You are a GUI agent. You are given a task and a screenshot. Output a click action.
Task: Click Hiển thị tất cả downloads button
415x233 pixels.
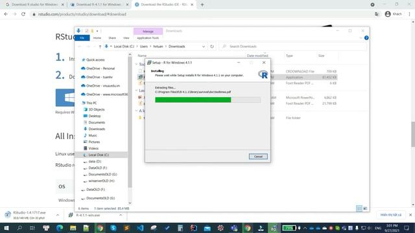(390, 215)
